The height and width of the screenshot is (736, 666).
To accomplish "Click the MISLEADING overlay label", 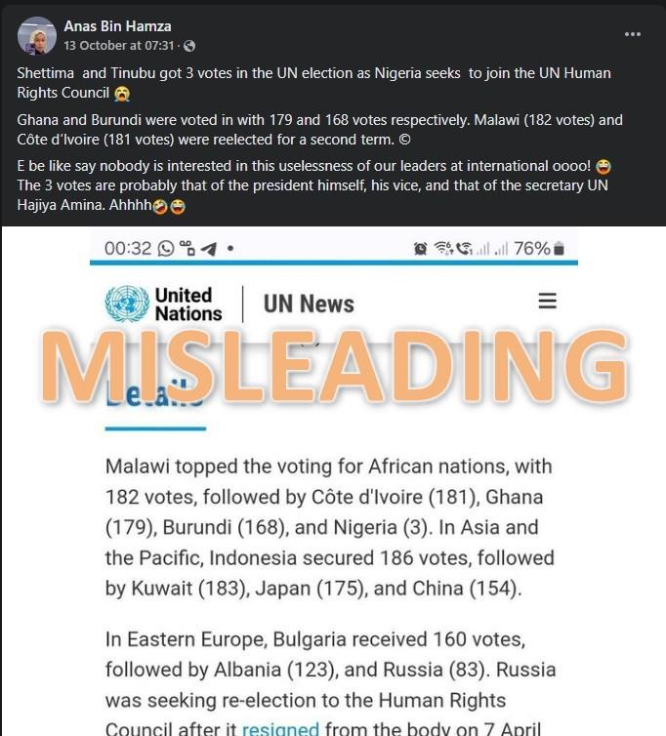I will 334,367.
